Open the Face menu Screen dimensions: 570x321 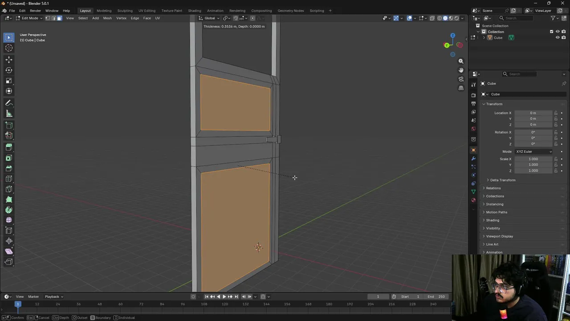[147, 18]
